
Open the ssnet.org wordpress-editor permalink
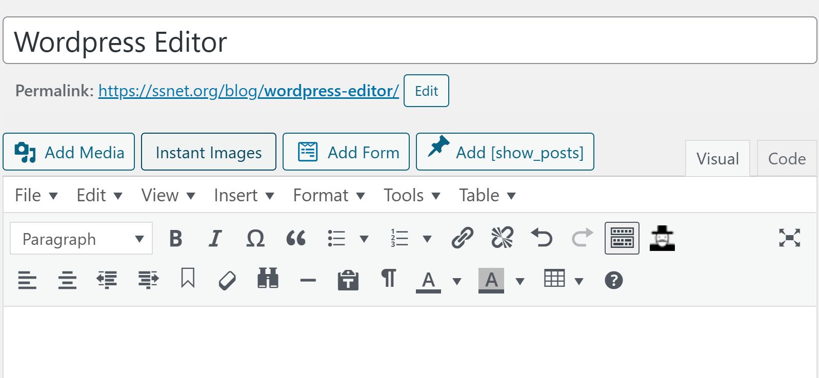(248, 91)
